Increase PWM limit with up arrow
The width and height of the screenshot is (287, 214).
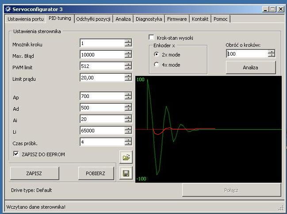point(128,64)
